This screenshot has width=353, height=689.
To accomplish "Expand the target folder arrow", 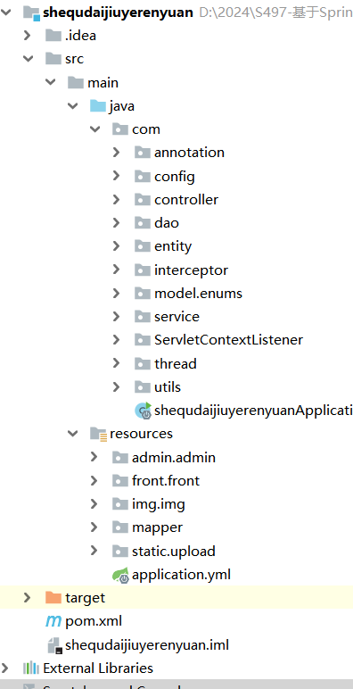I will [28, 597].
